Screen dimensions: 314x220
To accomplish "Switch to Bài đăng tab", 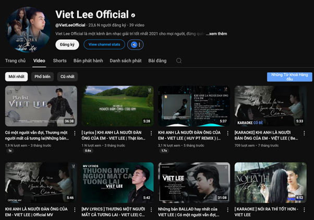I will click(x=158, y=61).
